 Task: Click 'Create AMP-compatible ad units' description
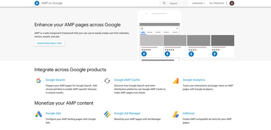pos(207,121)
